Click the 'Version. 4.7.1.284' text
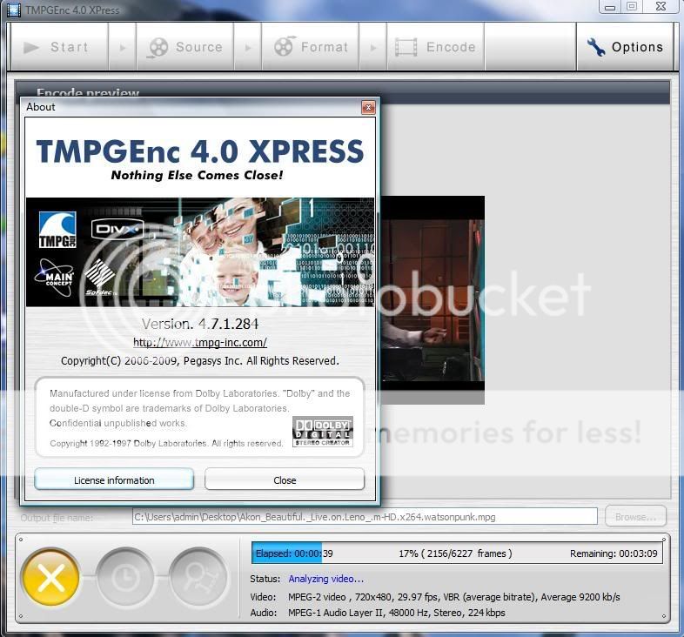684x637 pixels. (200, 324)
